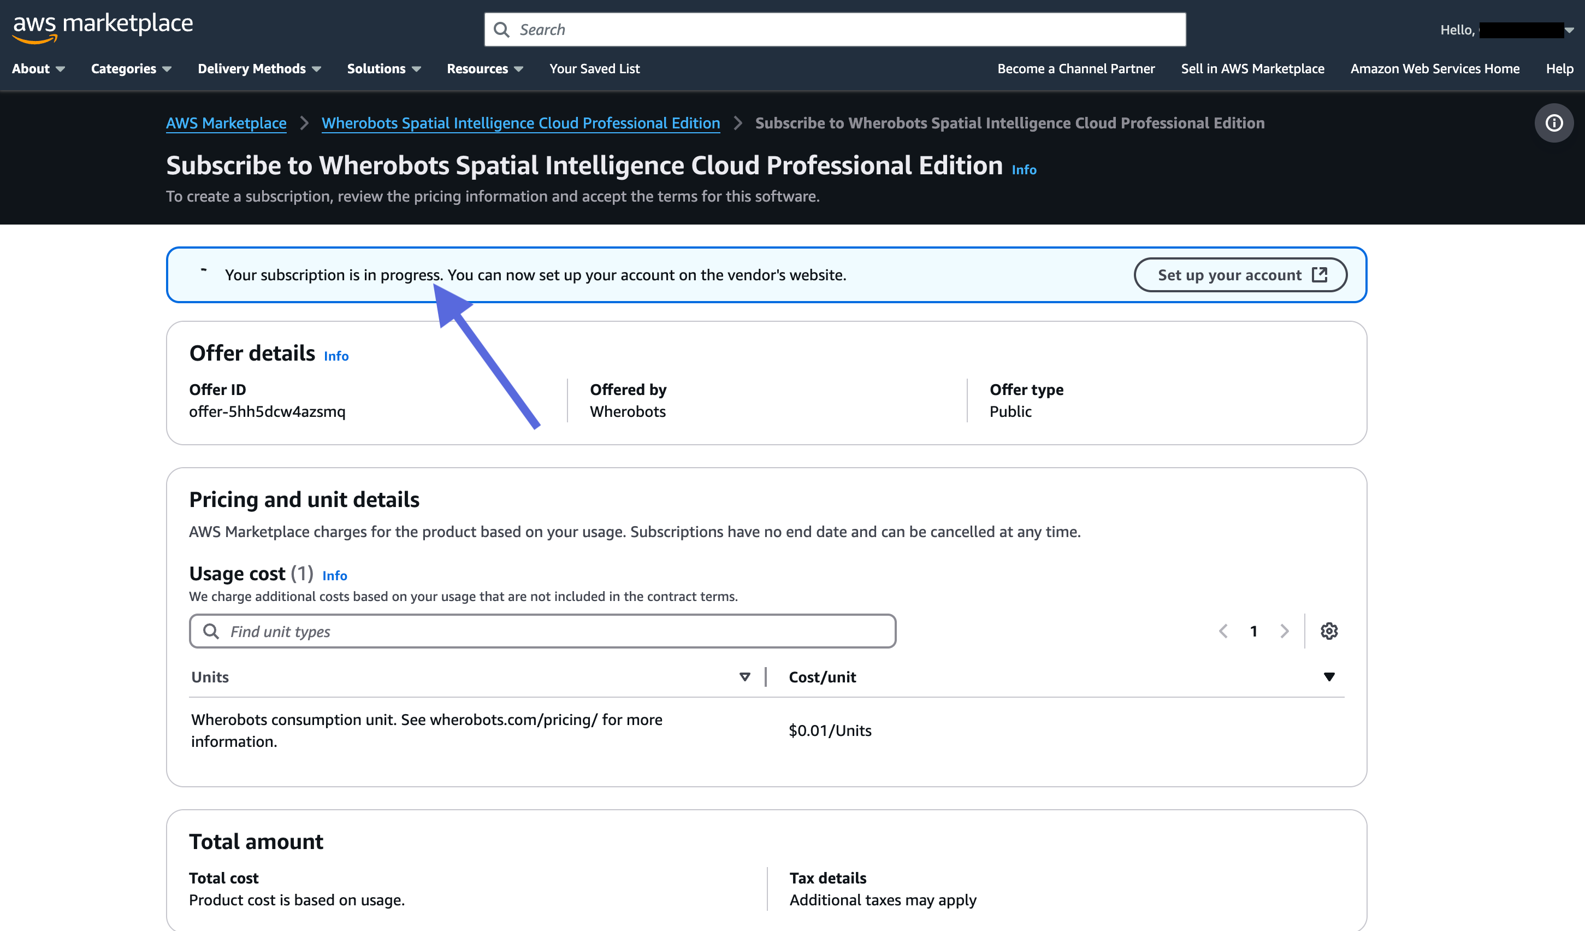Open table preferences gear icon
The height and width of the screenshot is (931, 1585).
(1328, 631)
